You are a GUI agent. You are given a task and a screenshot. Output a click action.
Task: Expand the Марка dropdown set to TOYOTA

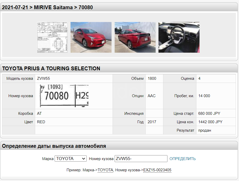(71, 159)
